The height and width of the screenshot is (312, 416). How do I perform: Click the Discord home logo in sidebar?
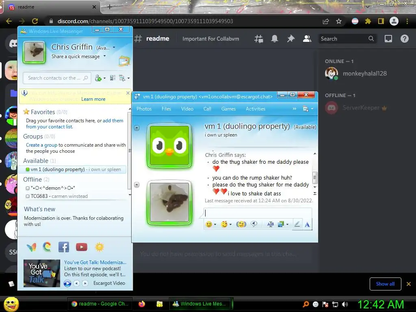pyautogui.click(x=13, y=43)
